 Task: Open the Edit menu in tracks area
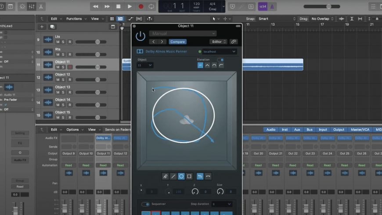click(56, 19)
